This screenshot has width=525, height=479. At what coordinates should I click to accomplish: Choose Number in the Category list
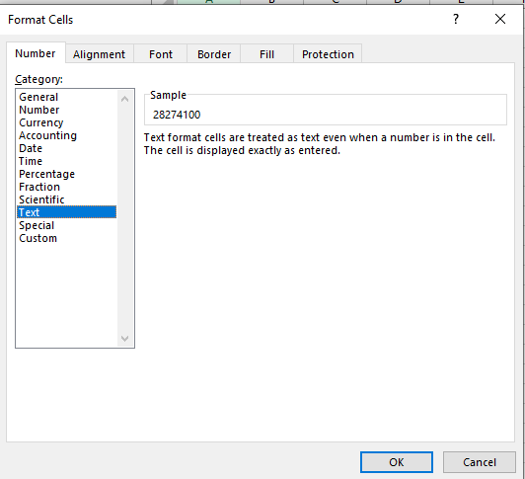(x=66, y=110)
